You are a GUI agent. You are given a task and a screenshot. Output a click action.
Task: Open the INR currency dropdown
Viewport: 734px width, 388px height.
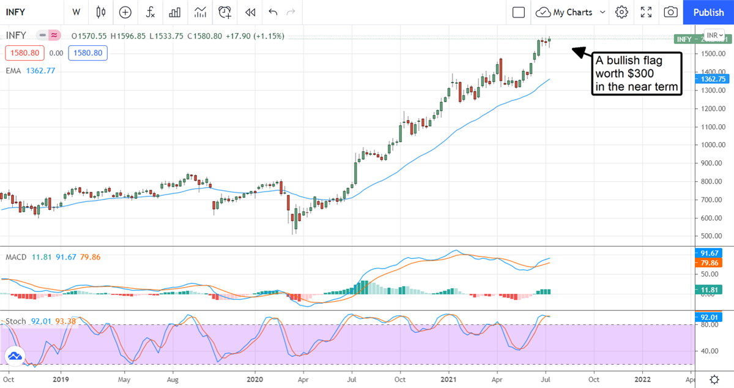pyautogui.click(x=714, y=35)
